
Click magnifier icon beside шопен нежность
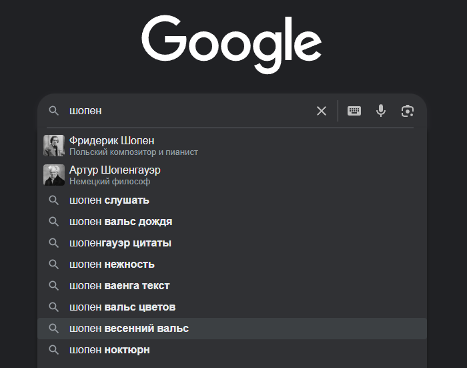click(53, 264)
